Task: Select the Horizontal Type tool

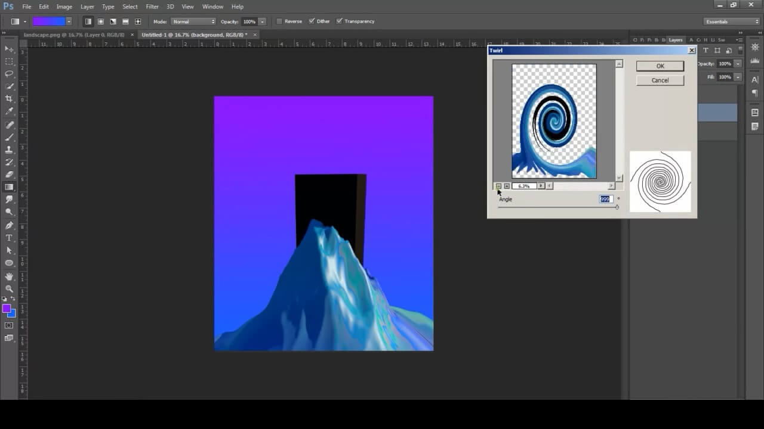Action: (x=9, y=238)
